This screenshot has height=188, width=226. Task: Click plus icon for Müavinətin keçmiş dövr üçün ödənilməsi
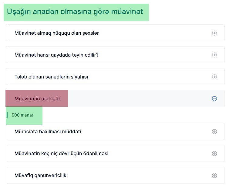tap(214, 153)
